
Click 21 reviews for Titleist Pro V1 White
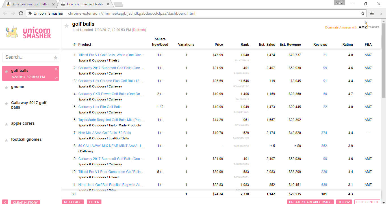pyautogui.click(x=325, y=55)
